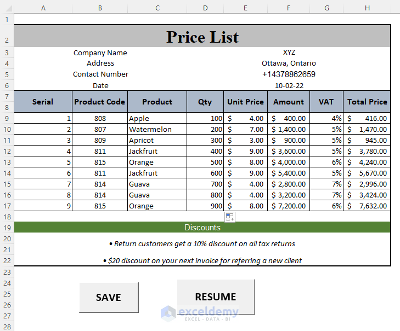Click the Contact Number label
The width and height of the screenshot is (400, 331).
tap(100, 74)
